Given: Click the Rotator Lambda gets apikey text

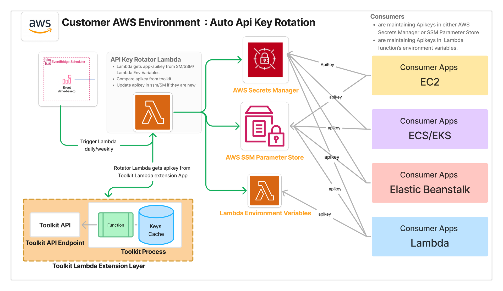Looking at the screenshot, I should click(x=152, y=172).
